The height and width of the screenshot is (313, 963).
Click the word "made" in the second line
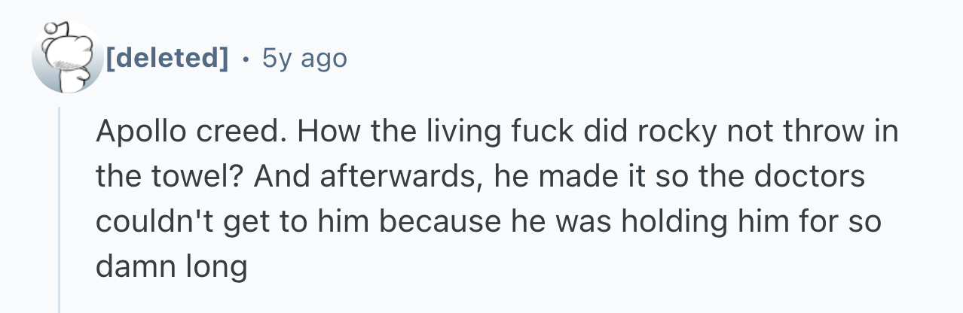pos(578,178)
